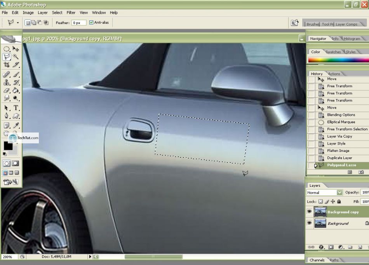
Task: Select the Pen tool
Action: [6, 116]
